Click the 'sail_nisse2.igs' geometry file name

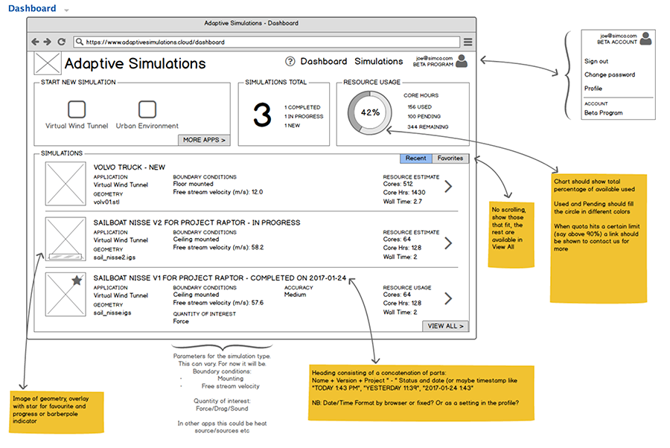click(115, 257)
